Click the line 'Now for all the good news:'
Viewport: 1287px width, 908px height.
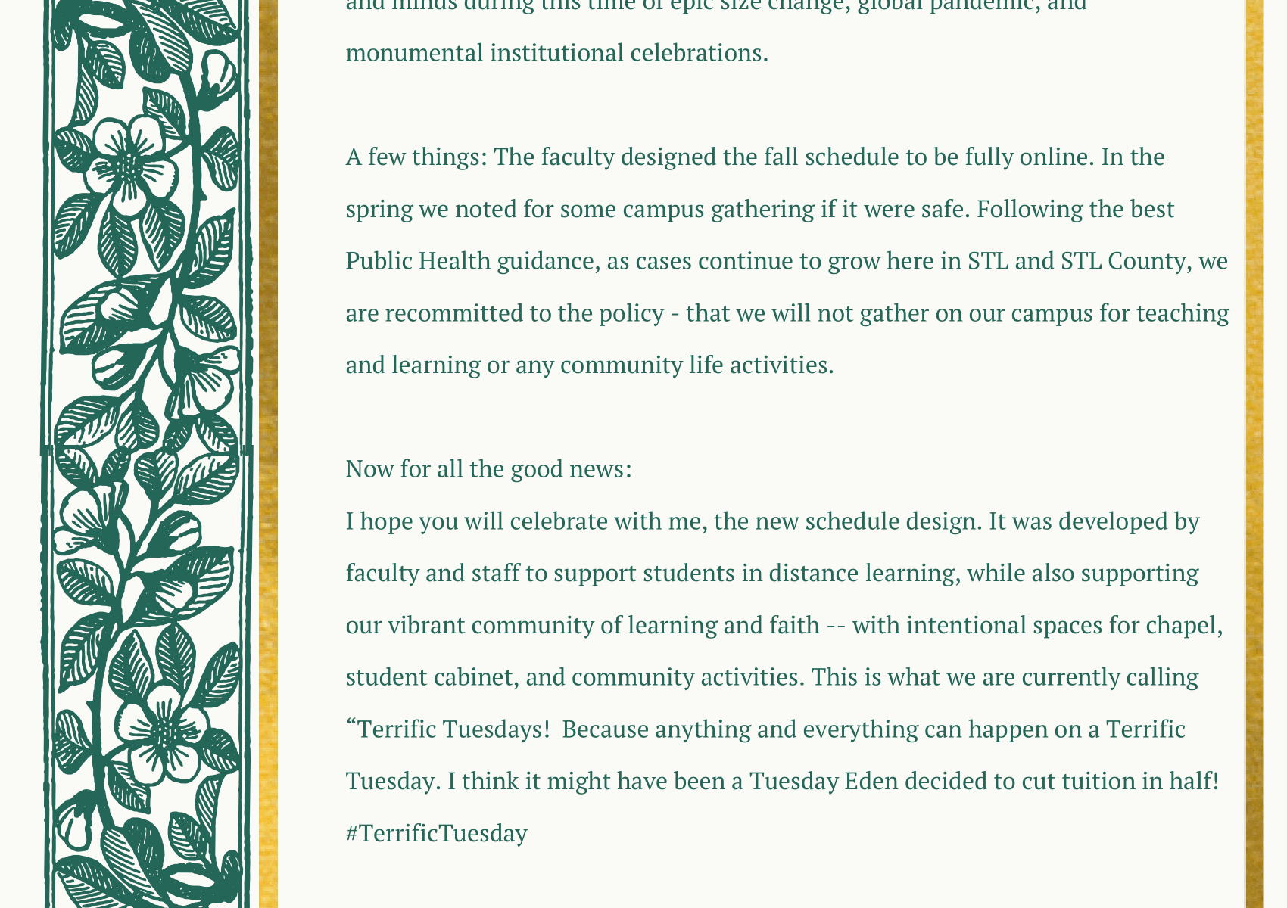[x=488, y=469]
